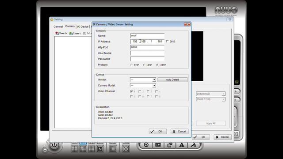283x159 pixels.
Task: Click Cancel in the Setting window
Action: [222, 137]
